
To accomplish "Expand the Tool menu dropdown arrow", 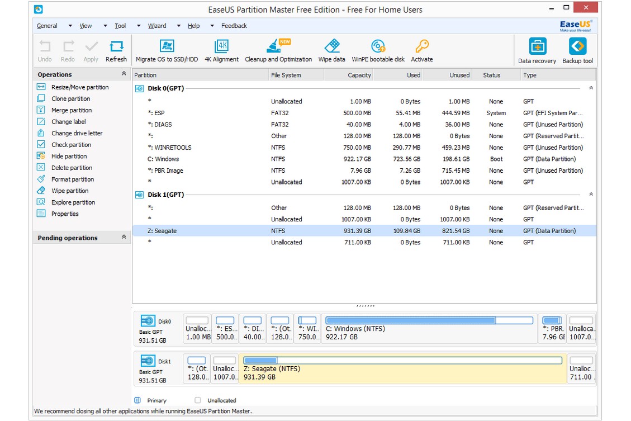I will point(139,26).
